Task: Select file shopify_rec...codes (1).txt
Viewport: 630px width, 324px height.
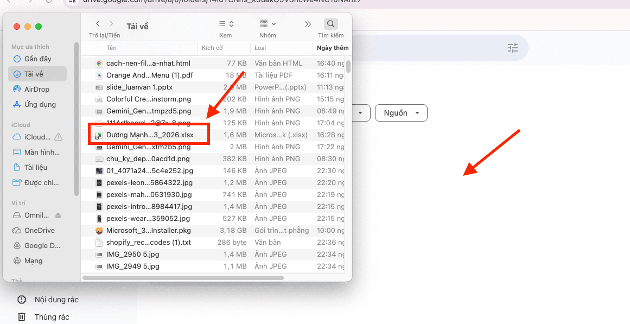Action: 149,243
